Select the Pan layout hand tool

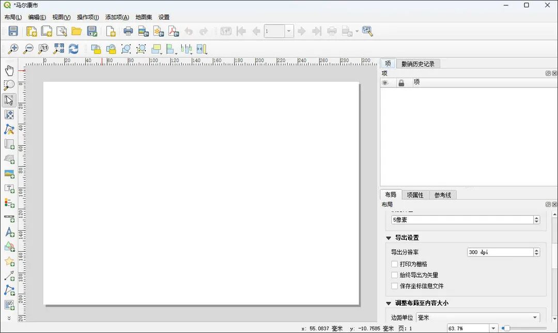point(9,70)
